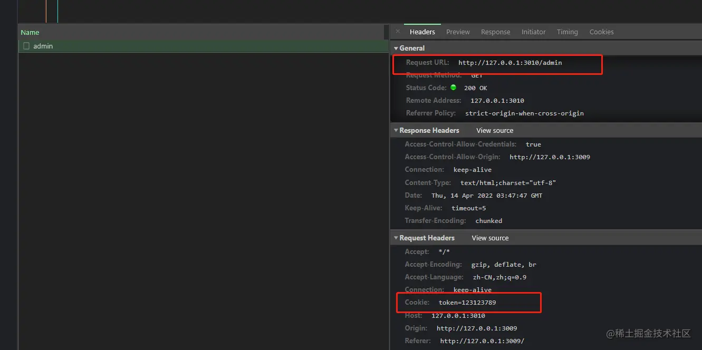Click the Access-Control-Allow-Credentials value true
This screenshot has width=702, height=350.
pyautogui.click(x=533, y=144)
